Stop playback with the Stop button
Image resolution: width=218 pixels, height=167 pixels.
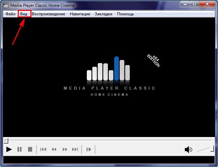(x=30, y=149)
